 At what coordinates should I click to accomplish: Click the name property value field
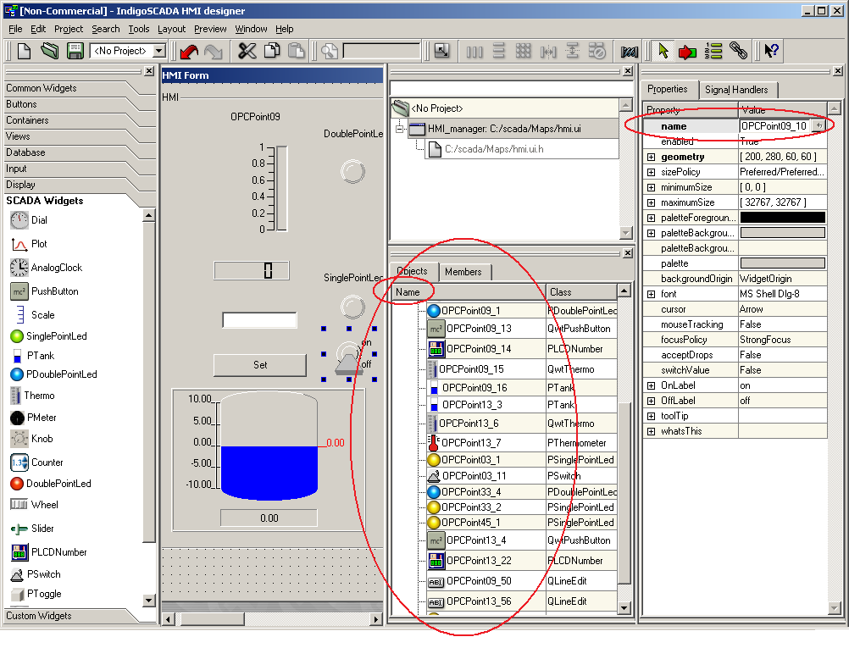click(774, 126)
